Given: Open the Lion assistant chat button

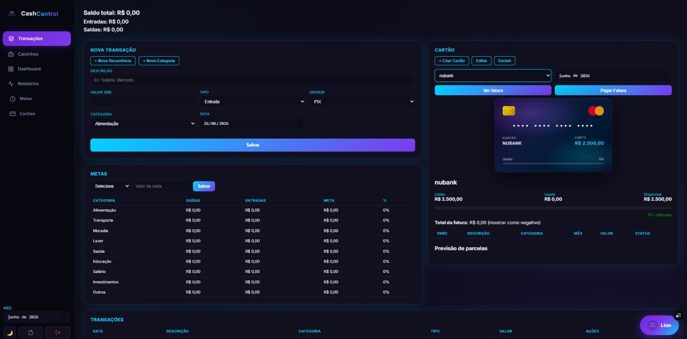Looking at the screenshot, I should point(659,325).
